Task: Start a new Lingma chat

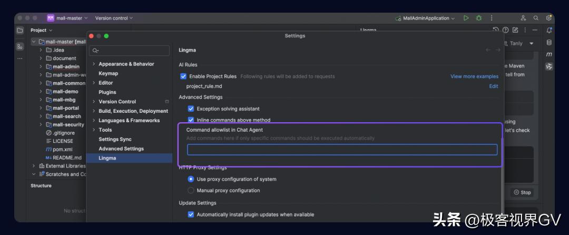Action: 515,30
